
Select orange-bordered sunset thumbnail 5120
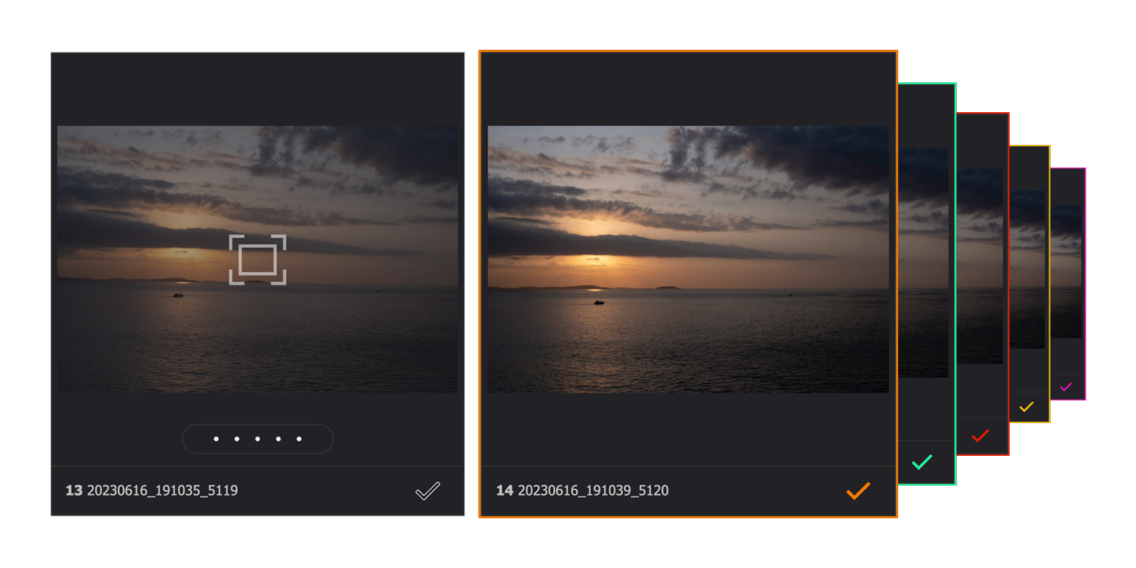click(x=688, y=259)
